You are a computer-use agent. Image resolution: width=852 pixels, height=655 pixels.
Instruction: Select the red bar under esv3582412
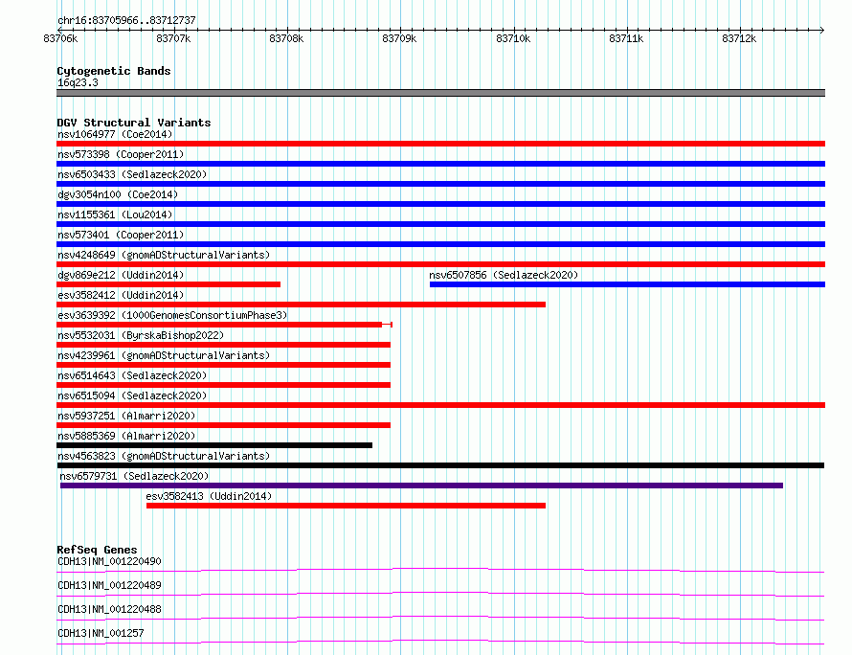click(301, 305)
